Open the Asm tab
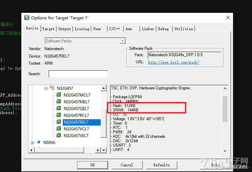The image size is (252, 172). (x=129, y=29)
